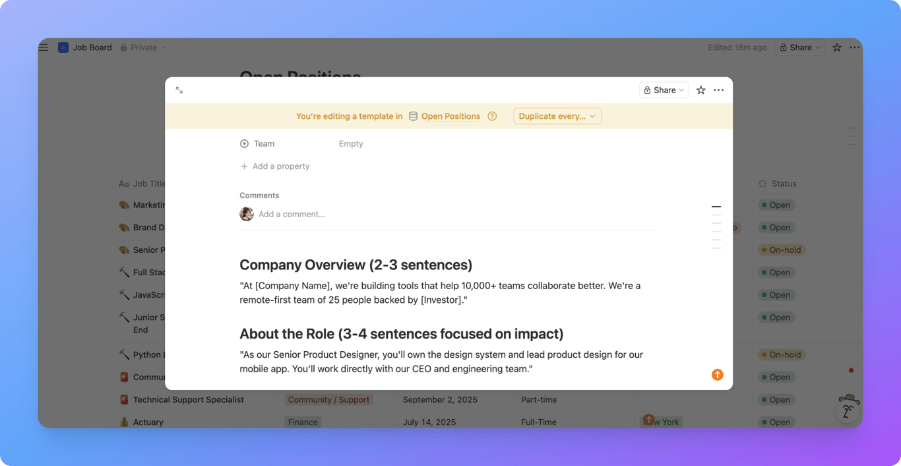This screenshot has height=466, width=901.
Task: Expand the template to full page view
Action: [179, 90]
